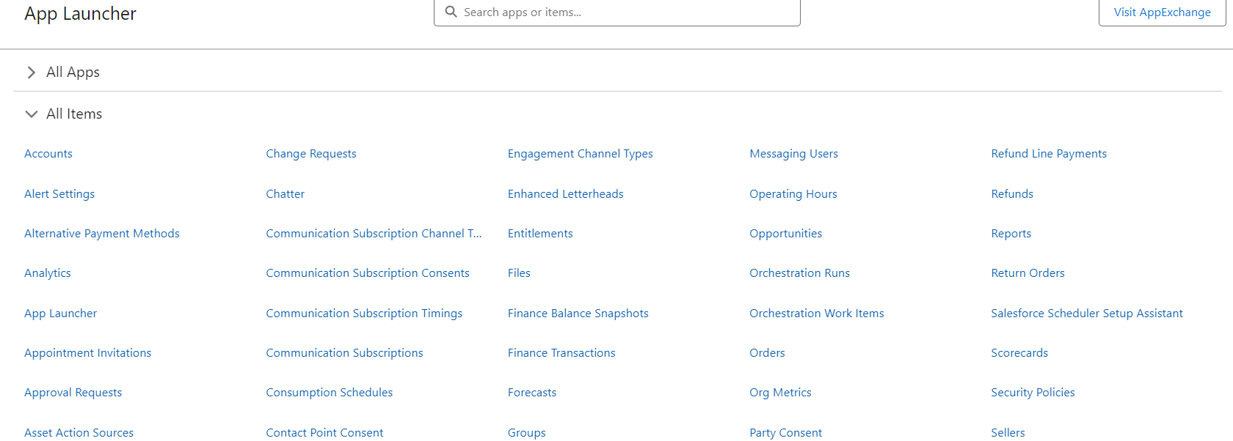This screenshot has height=441, width=1233.
Task: Open the Reports item
Action: [x=1011, y=234]
